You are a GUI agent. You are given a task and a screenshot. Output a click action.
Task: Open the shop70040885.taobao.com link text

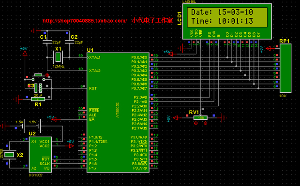click(85, 21)
